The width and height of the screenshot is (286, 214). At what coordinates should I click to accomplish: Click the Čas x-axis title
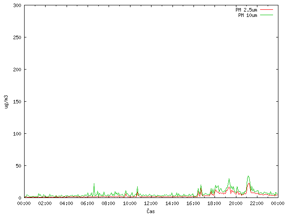(x=151, y=211)
